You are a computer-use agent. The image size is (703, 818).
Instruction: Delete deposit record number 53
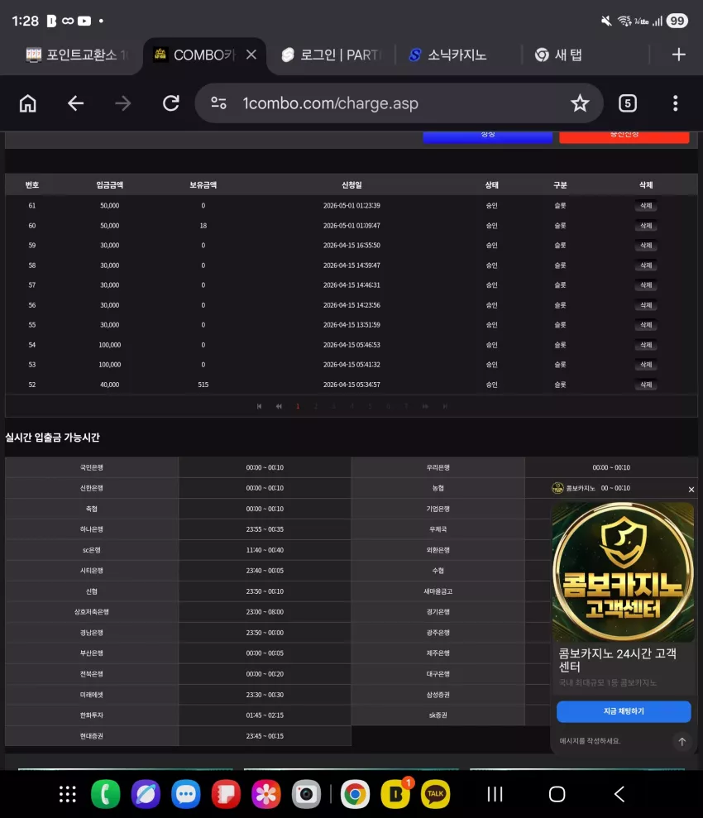click(x=646, y=365)
